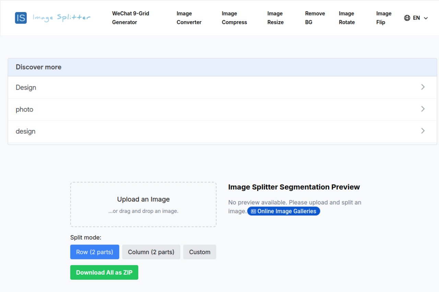This screenshot has width=439, height=292.
Task: Expand the lowercase "design" row chevron
Action: coord(423,131)
